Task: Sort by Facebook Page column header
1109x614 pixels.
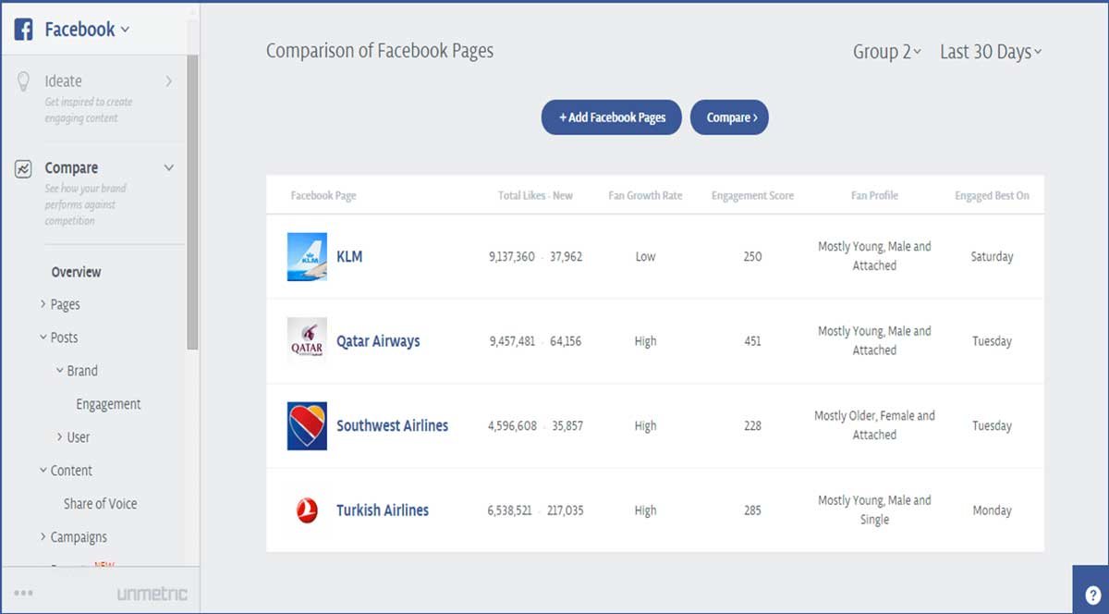Action: [323, 196]
